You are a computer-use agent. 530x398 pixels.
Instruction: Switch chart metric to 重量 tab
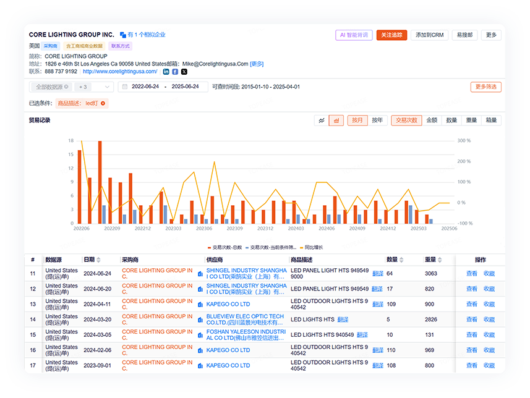click(x=471, y=121)
